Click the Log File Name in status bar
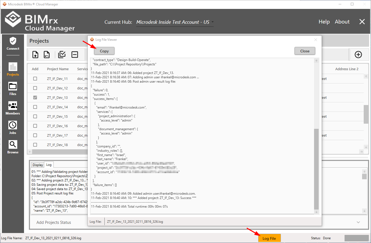The height and width of the screenshot is (243, 371). (x=53, y=238)
